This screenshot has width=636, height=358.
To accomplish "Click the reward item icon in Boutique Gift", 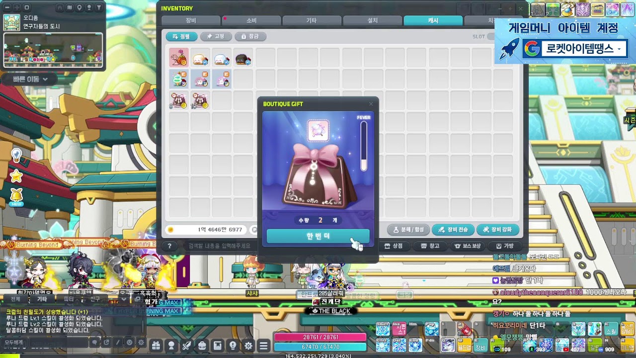I will pos(318,130).
